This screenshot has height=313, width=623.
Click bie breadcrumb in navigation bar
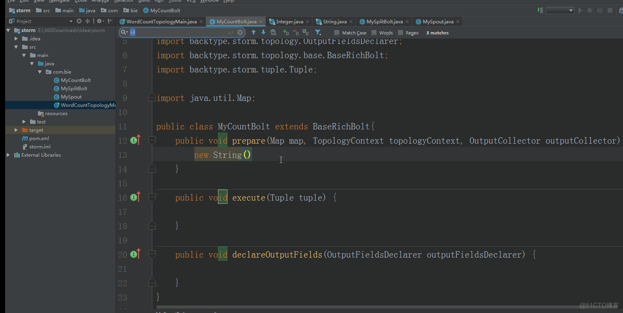131,10
